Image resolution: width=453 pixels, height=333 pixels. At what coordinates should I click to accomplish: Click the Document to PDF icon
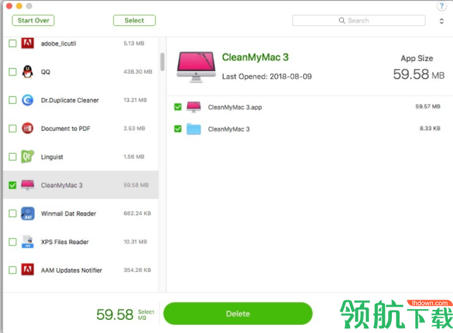(28, 128)
